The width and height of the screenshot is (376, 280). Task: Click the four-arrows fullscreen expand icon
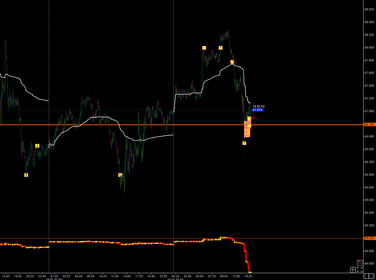[360, 269]
